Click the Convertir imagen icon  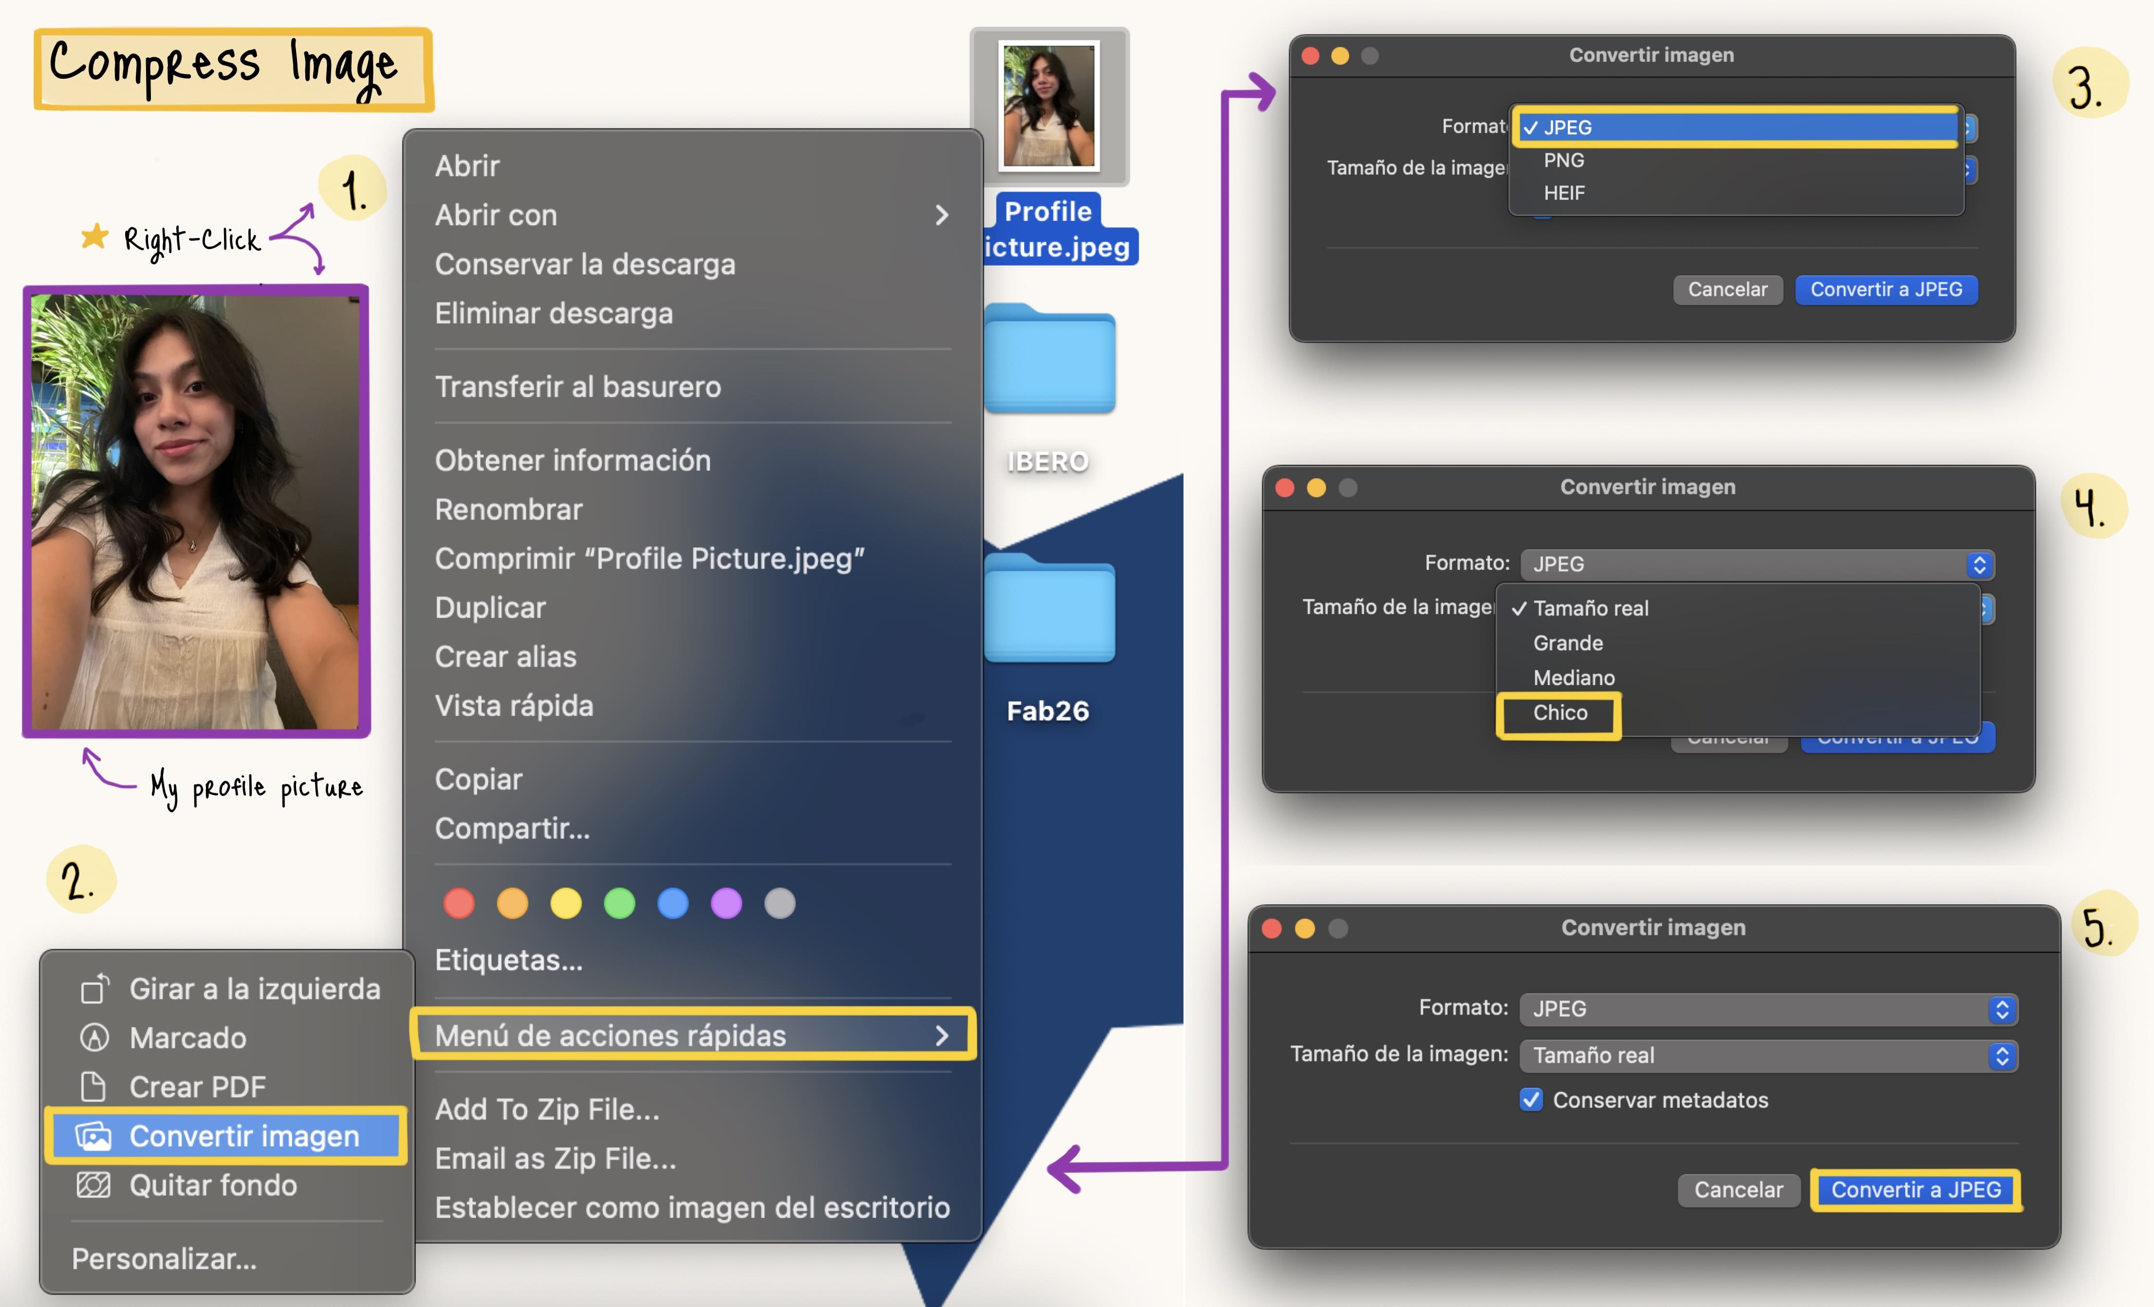pyautogui.click(x=93, y=1136)
